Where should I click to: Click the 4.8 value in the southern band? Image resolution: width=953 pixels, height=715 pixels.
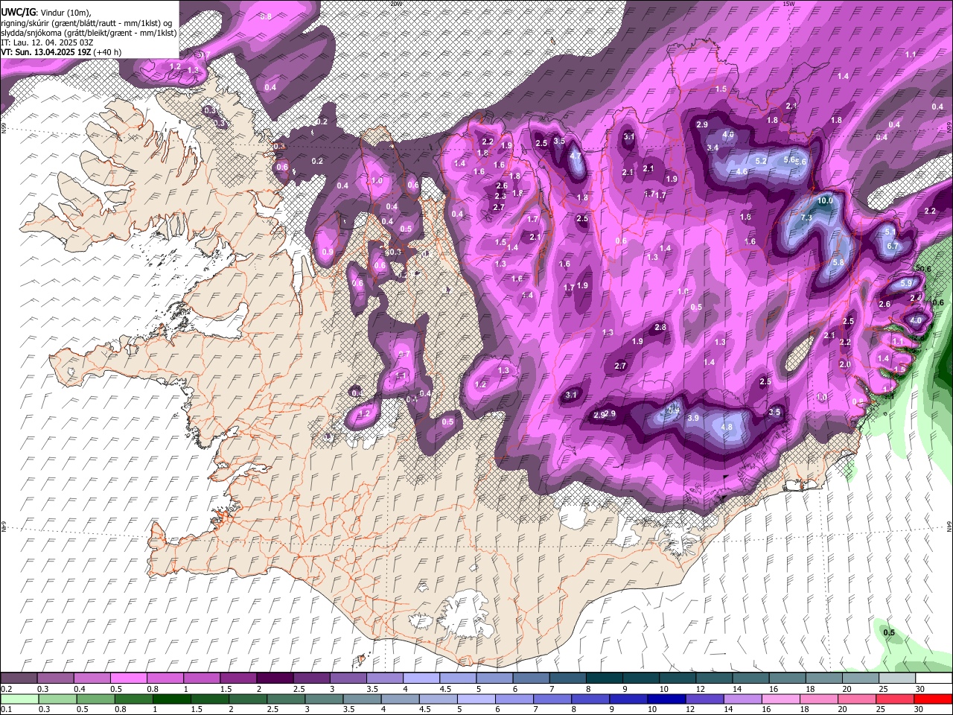click(x=727, y=428)
